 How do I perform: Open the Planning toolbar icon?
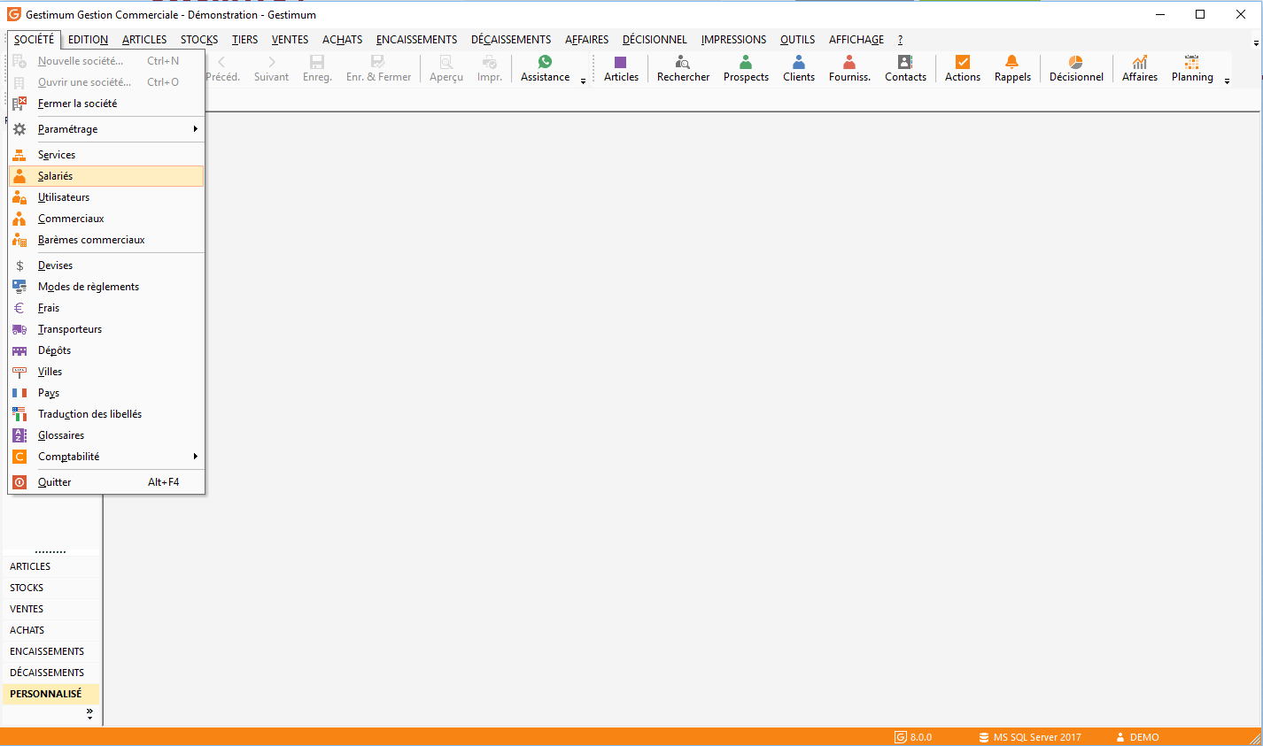(1192, 62)
